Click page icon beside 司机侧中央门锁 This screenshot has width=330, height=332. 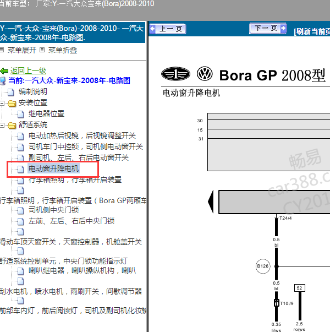21,210
